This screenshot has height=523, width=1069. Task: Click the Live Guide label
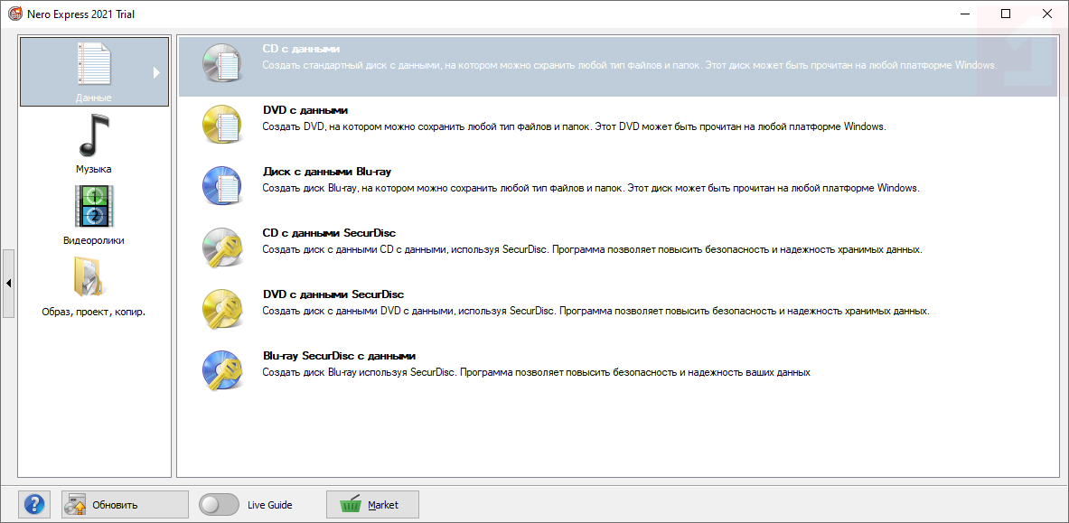point(270,505)
